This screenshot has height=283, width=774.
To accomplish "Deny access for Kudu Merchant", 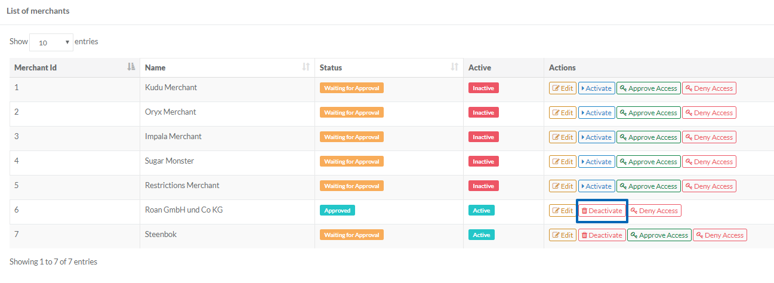I will (709, 88).
